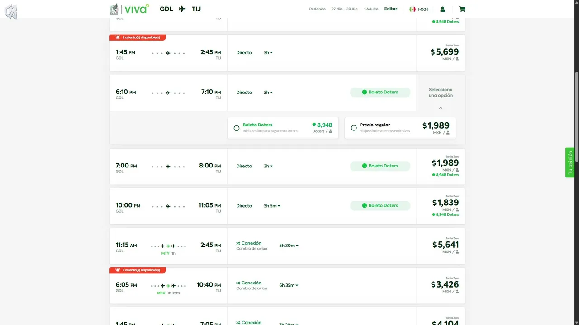Click the Boleto Doters badge on 7:00 PM flight
This screenshot has height=325, width=579.
[x=380, y=166]
